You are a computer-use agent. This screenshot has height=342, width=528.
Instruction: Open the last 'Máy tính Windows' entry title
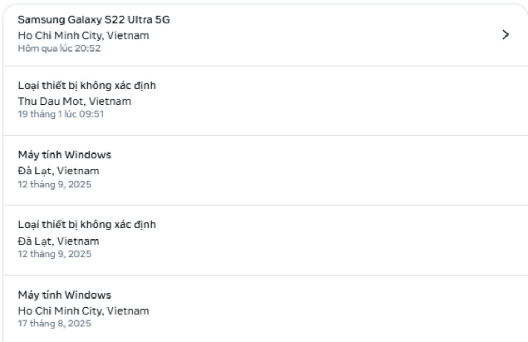[65, 295]
